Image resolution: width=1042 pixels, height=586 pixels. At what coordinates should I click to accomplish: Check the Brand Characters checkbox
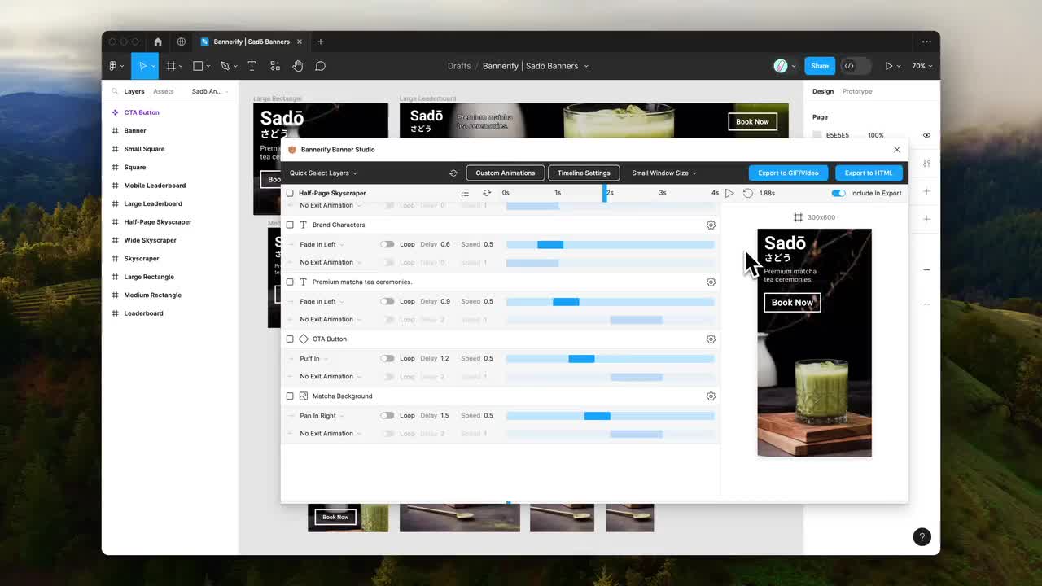[290, 225]
